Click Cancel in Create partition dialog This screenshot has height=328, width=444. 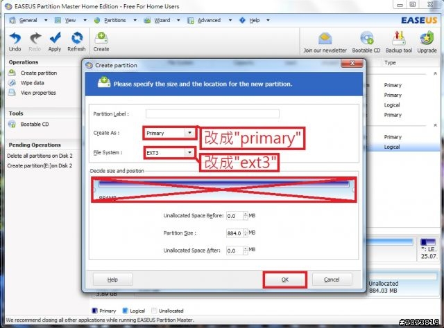[332, 280]
